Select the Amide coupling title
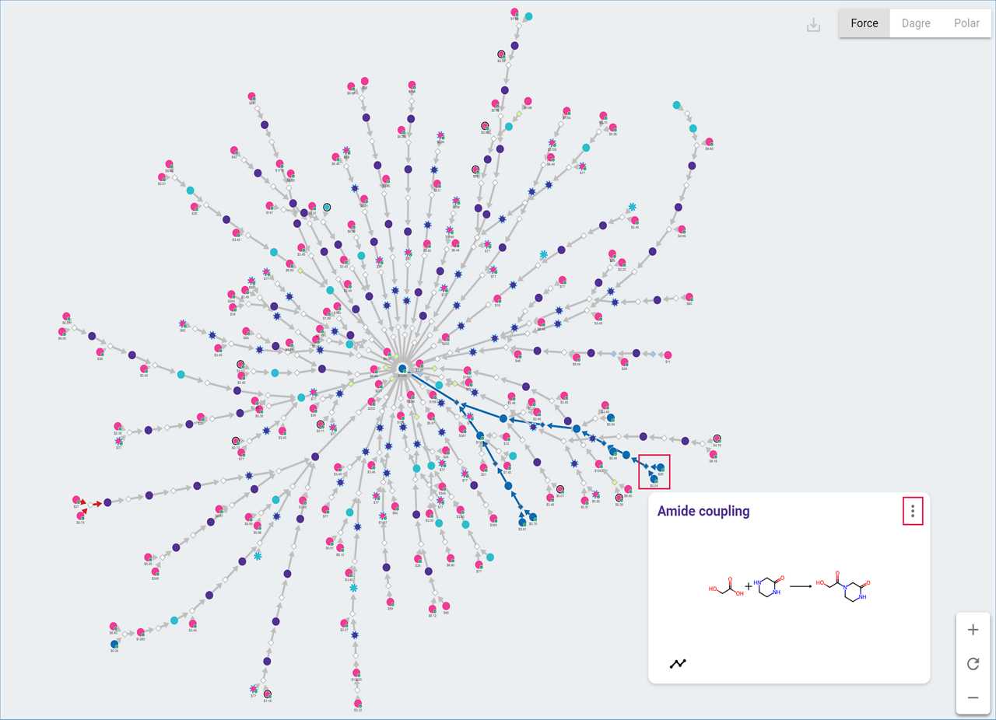Screen dimensions: 996x720 (x=703, y=511)
